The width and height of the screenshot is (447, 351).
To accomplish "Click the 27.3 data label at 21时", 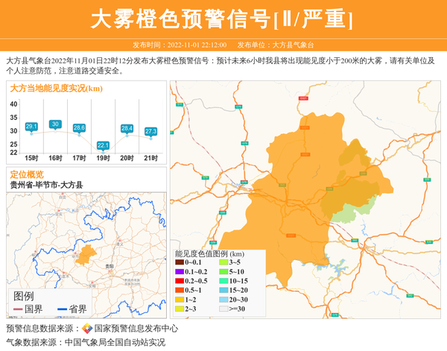I will pos(150,131).
